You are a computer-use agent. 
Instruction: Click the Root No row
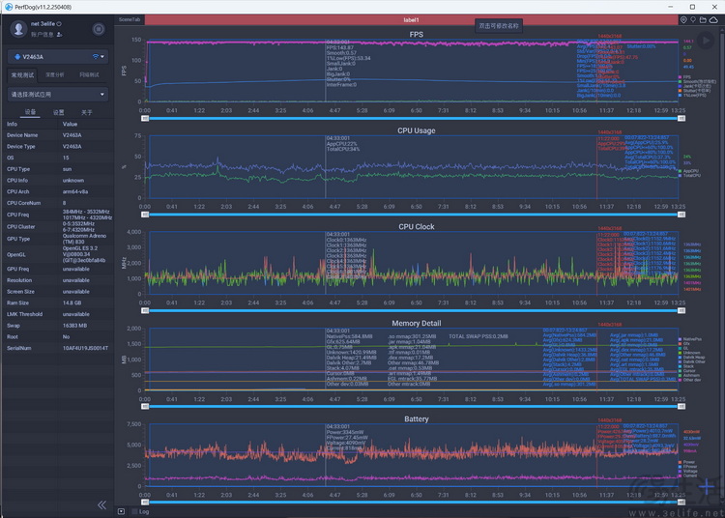[x=57, y=337]
